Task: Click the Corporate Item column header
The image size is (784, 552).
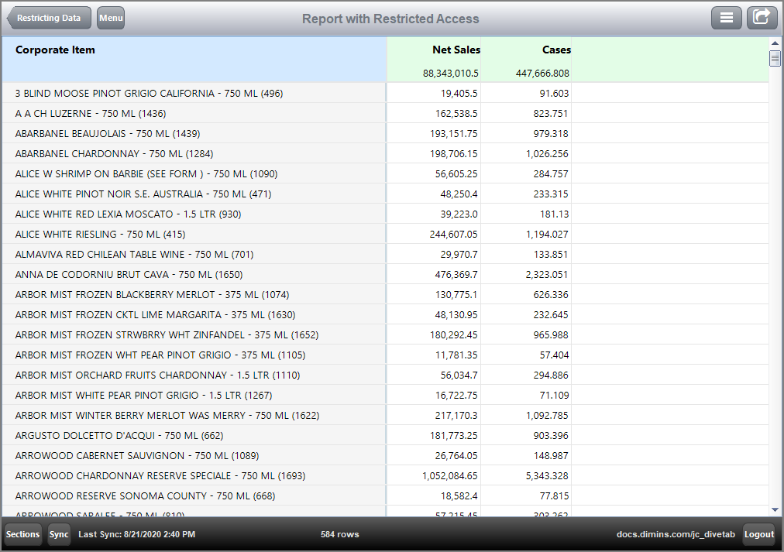Action: [55, 50]
